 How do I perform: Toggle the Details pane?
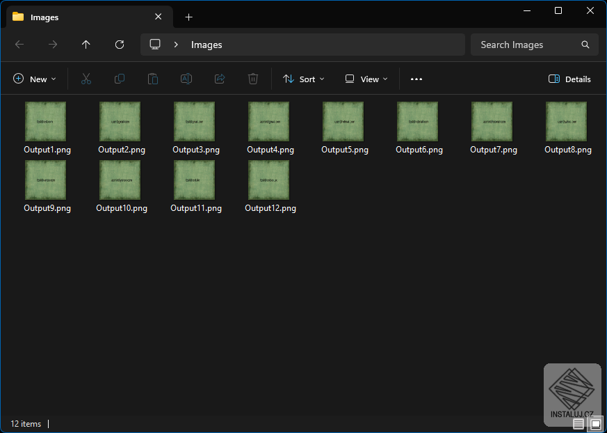[569, 79]
